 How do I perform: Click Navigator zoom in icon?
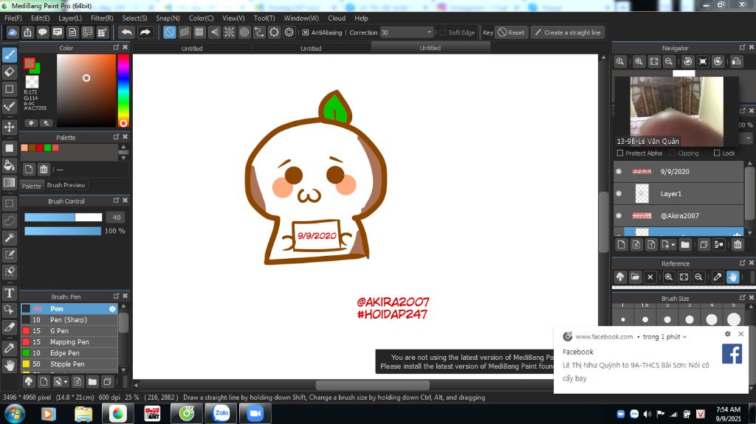(639, 62)
